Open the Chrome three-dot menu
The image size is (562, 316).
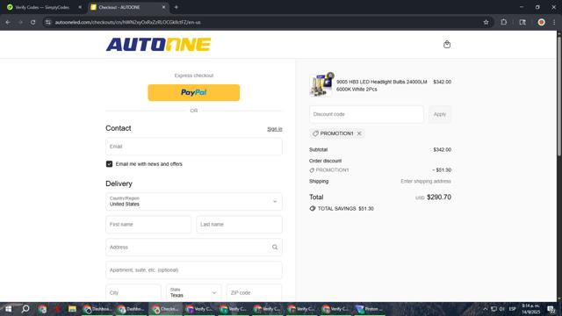pyautogui.click(x=554, y=22)
